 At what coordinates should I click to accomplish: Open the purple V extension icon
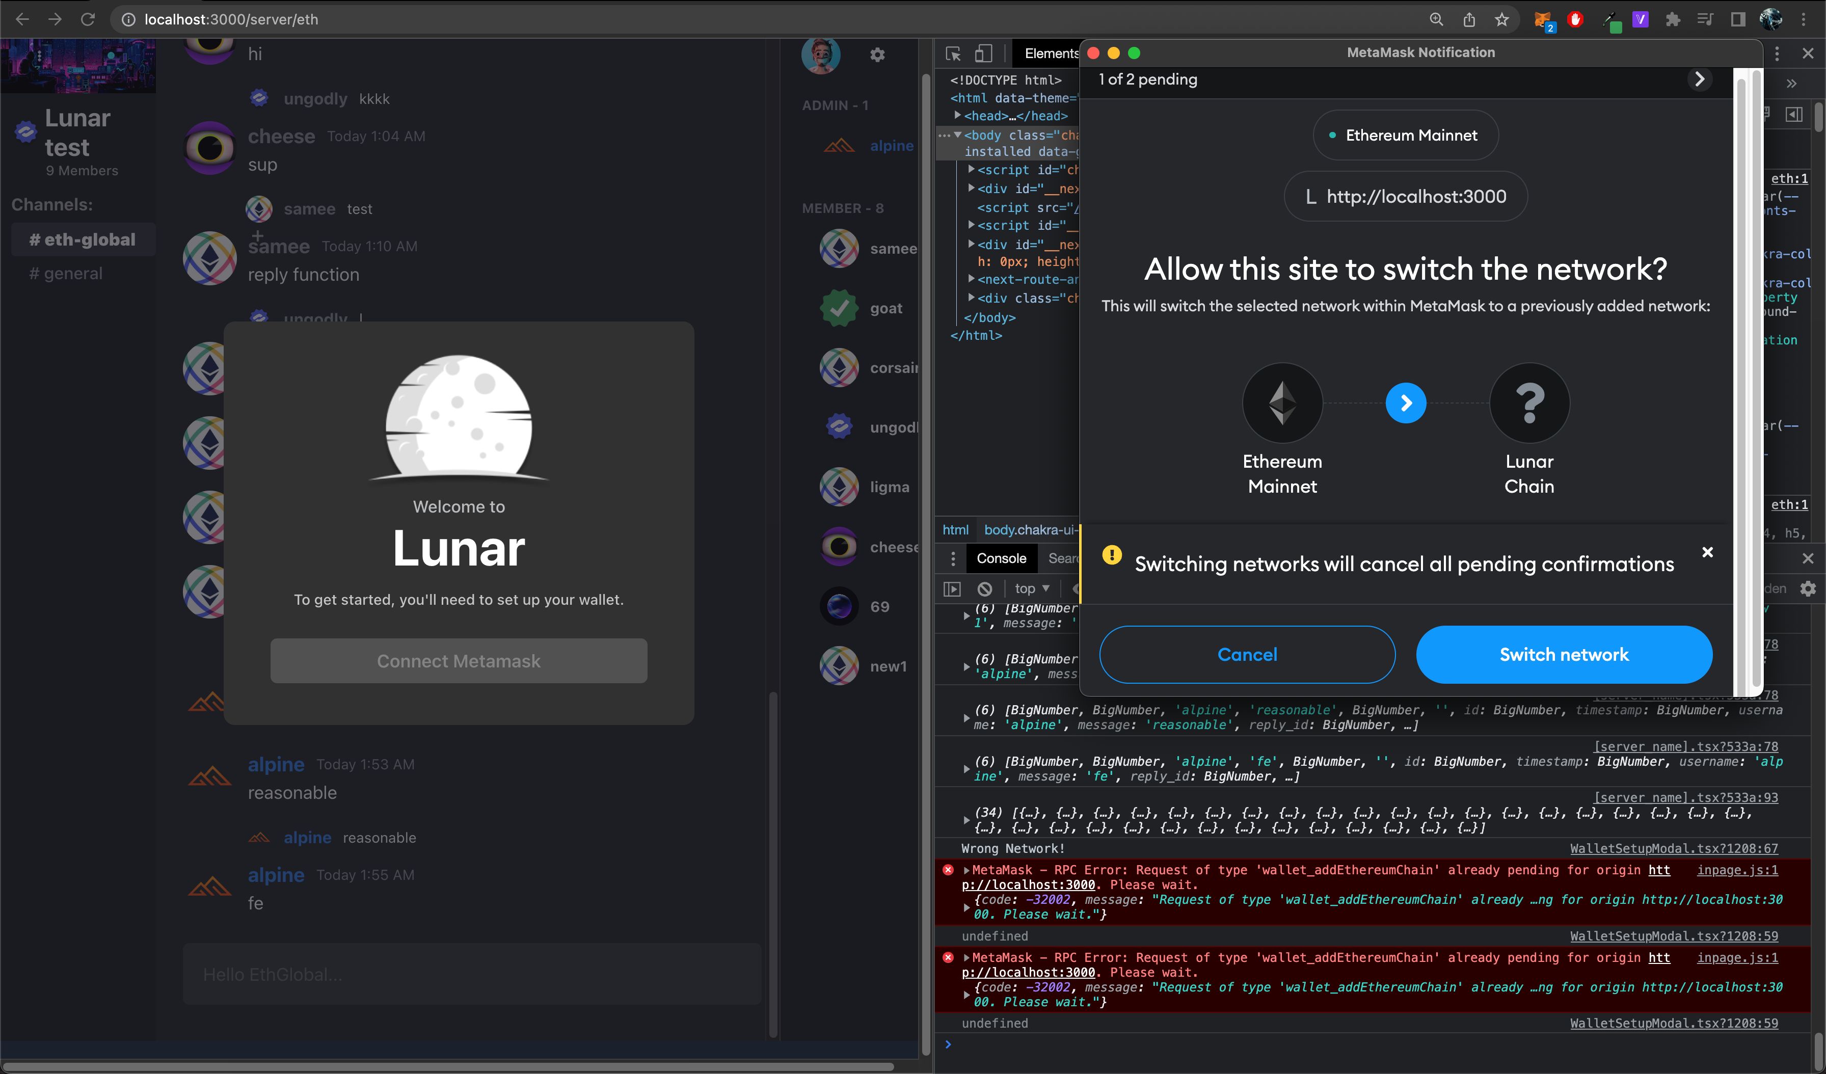point(1641,19)
